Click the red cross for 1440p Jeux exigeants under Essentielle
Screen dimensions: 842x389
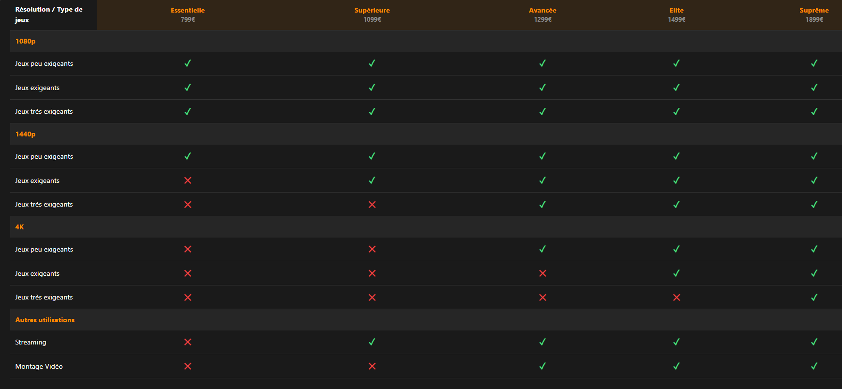pos(188,180)
